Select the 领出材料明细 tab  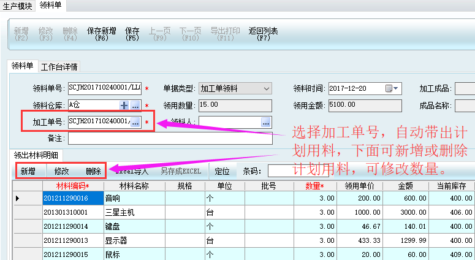tap(36, 155)
